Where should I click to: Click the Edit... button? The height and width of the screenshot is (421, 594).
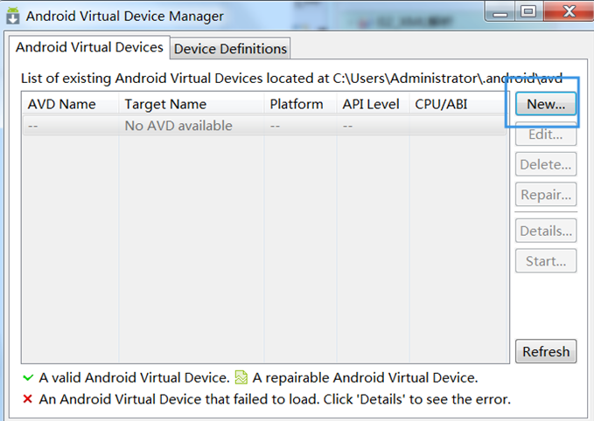coord(546,135)
